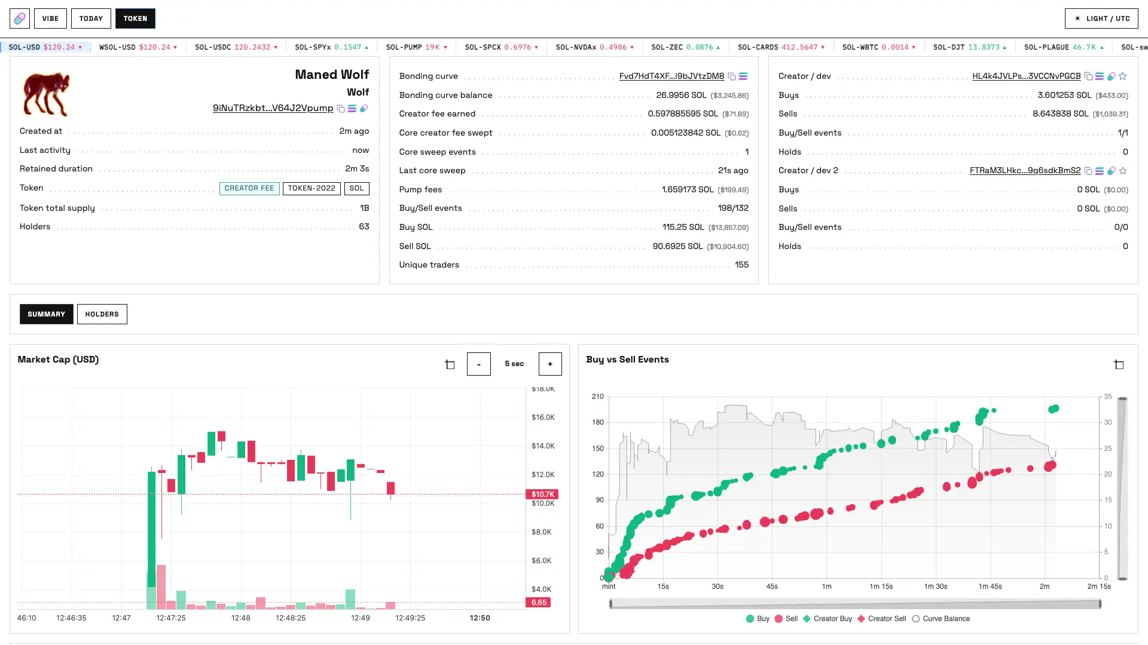Select the SUMMARY tab
This screenshot has width=1148, height=645.
[x=46, y=314]
